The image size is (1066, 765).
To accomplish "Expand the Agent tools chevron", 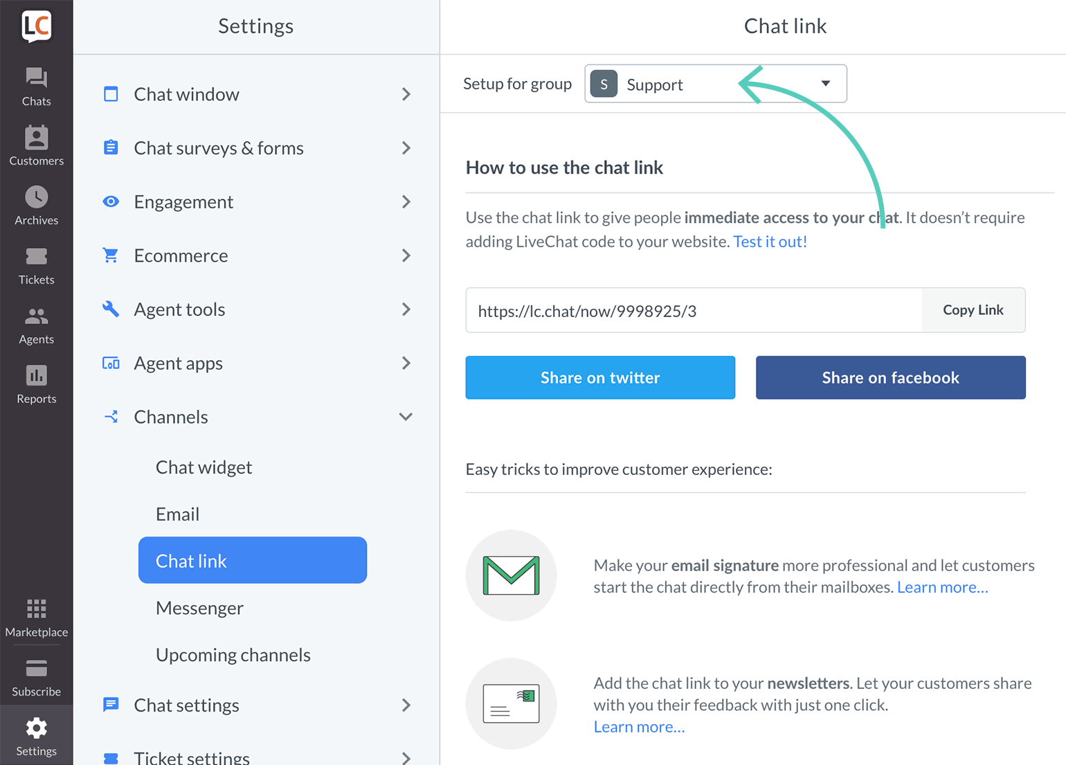I will point(406,309).
